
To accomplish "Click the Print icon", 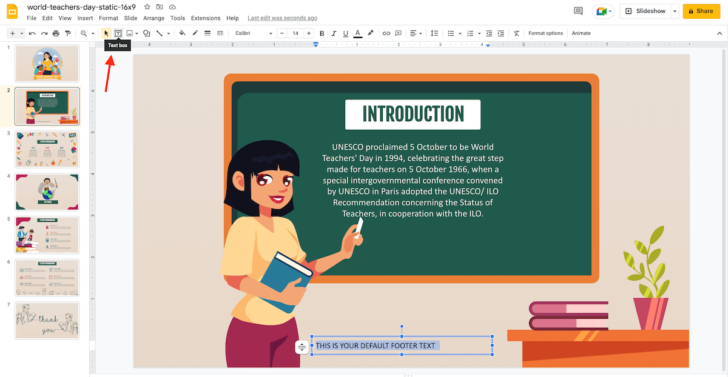I will pos(56,33).
